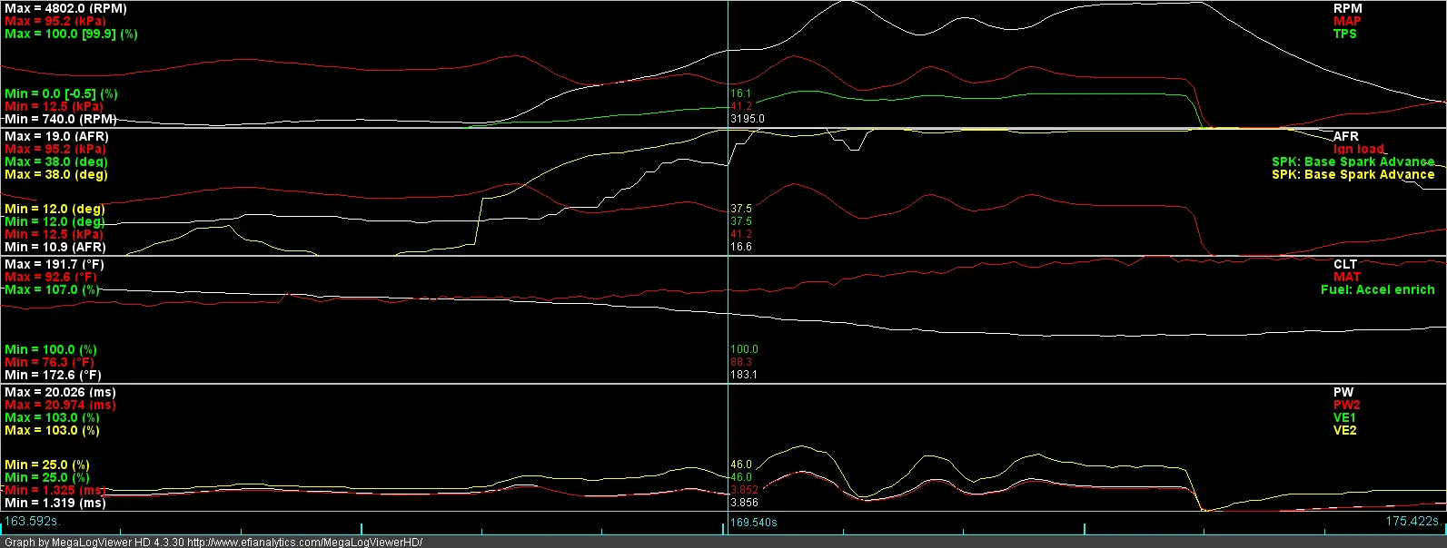The width and height of the screenshot is (1447, 548).
Task: Click Min = 100.0 (%) readout
Action: pyautogui.click(x=51, y=349)
